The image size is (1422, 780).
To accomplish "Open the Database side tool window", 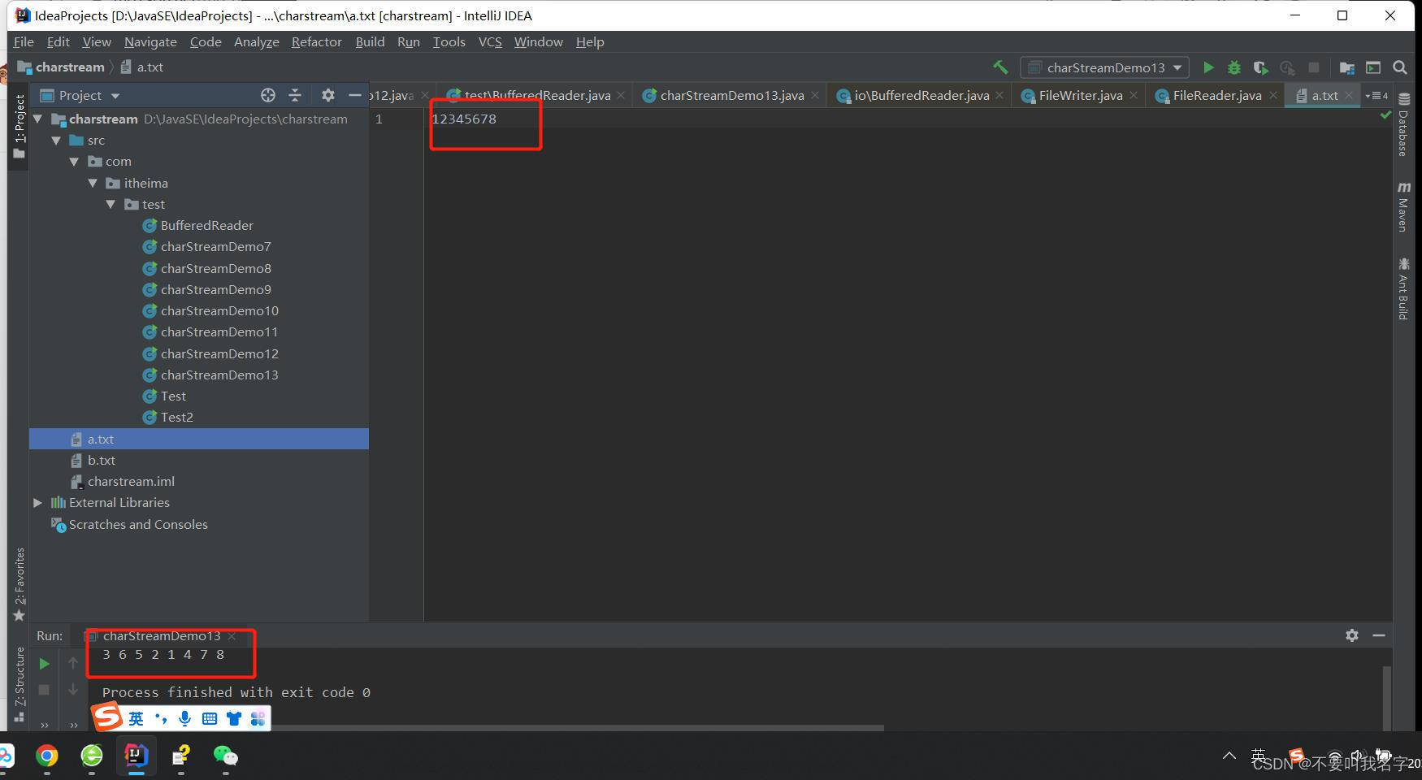I will tap(1403, 124).
